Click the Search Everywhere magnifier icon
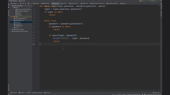Image resolution: width=170 pixels, height=95 pixels. click(161, 1)
